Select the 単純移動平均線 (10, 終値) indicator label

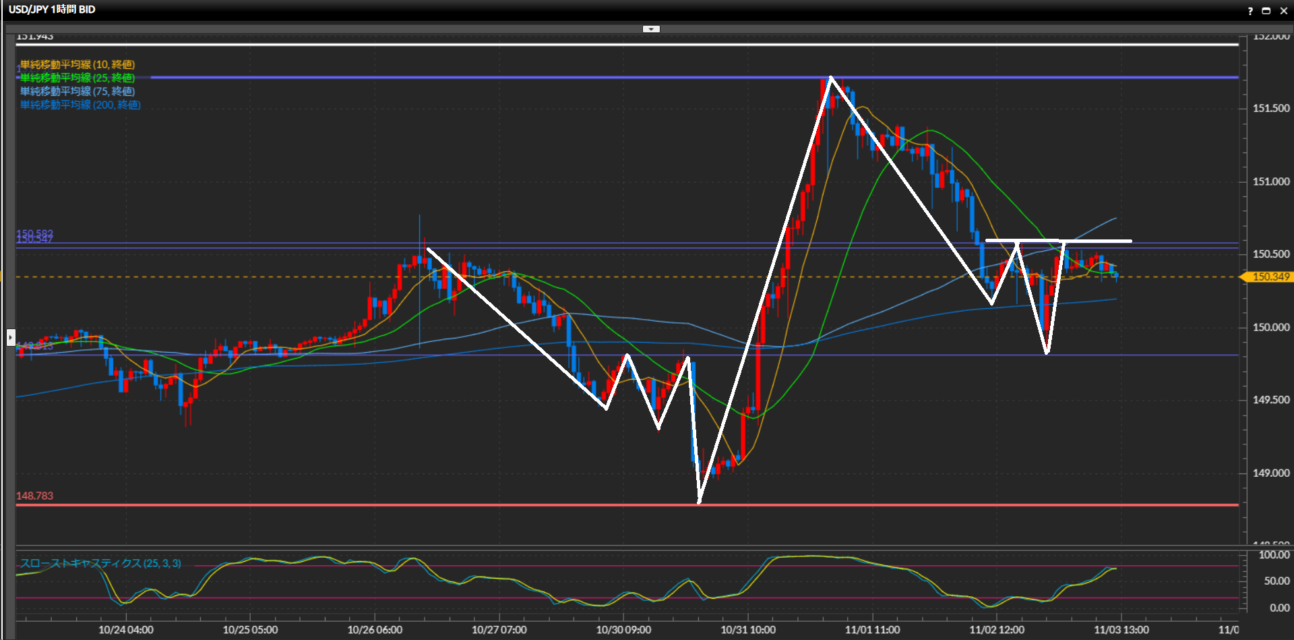pyautogui.click(x=78, y=65)
